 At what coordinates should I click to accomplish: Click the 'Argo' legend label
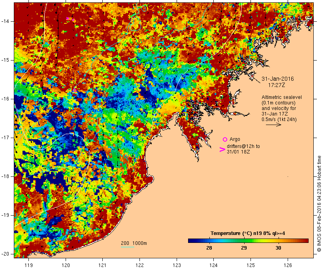tap(235, 139)
